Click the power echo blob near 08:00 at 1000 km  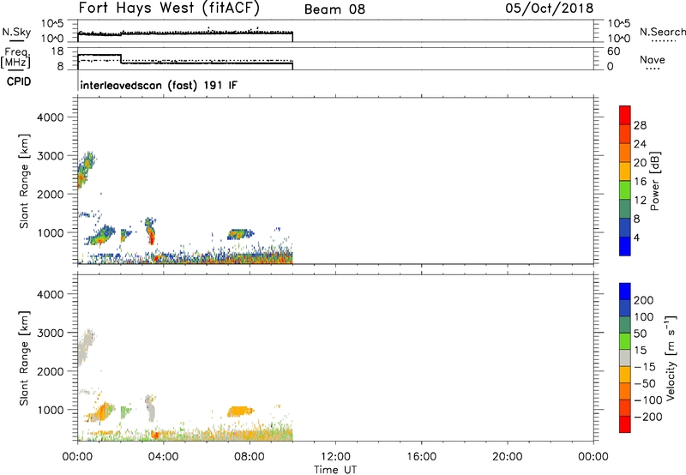(239, 234)
